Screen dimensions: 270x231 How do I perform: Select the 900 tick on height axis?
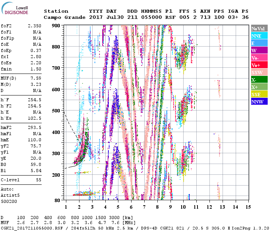coord(57,26)
